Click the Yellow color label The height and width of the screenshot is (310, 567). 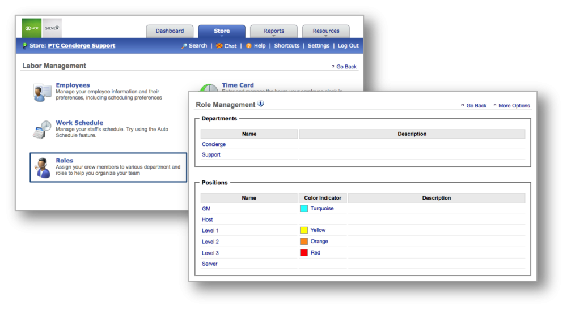pyautogui.click(x=318, y=230)
